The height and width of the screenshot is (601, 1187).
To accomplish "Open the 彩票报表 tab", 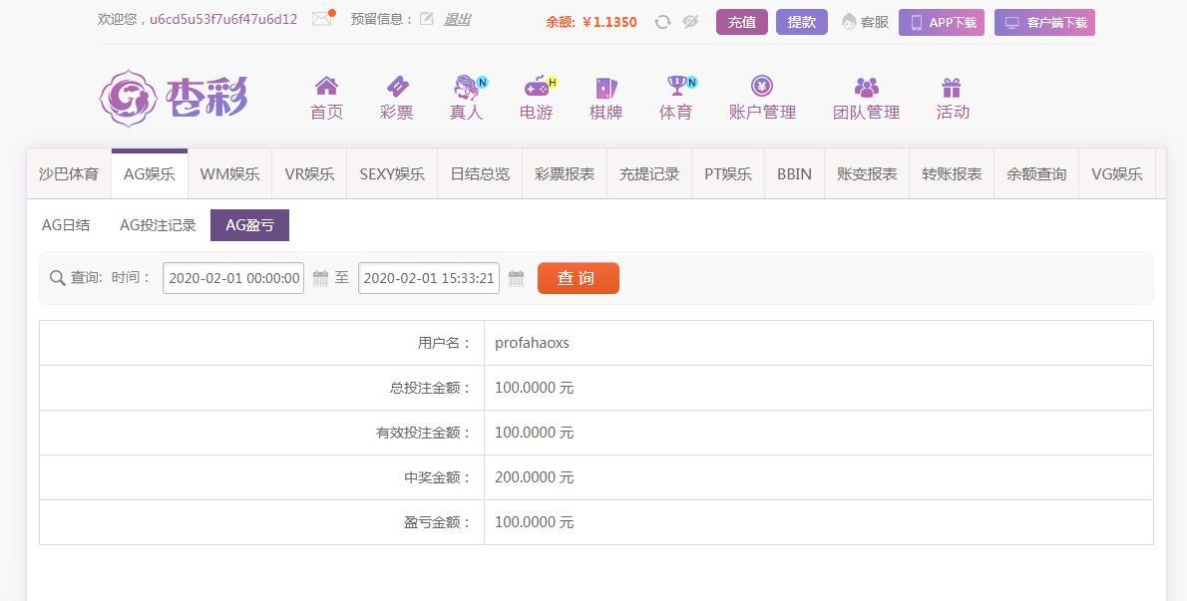I will coord(565,173).
